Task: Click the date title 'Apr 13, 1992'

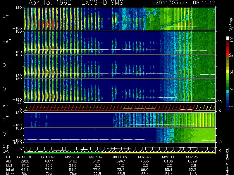Action: point(50,3)
